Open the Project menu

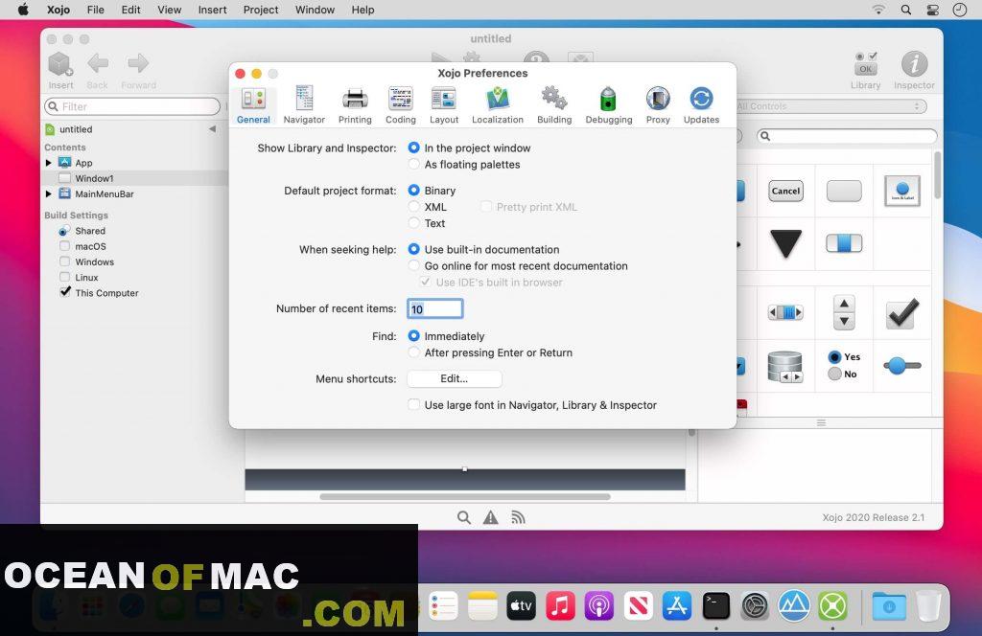[x=261, y=10]
